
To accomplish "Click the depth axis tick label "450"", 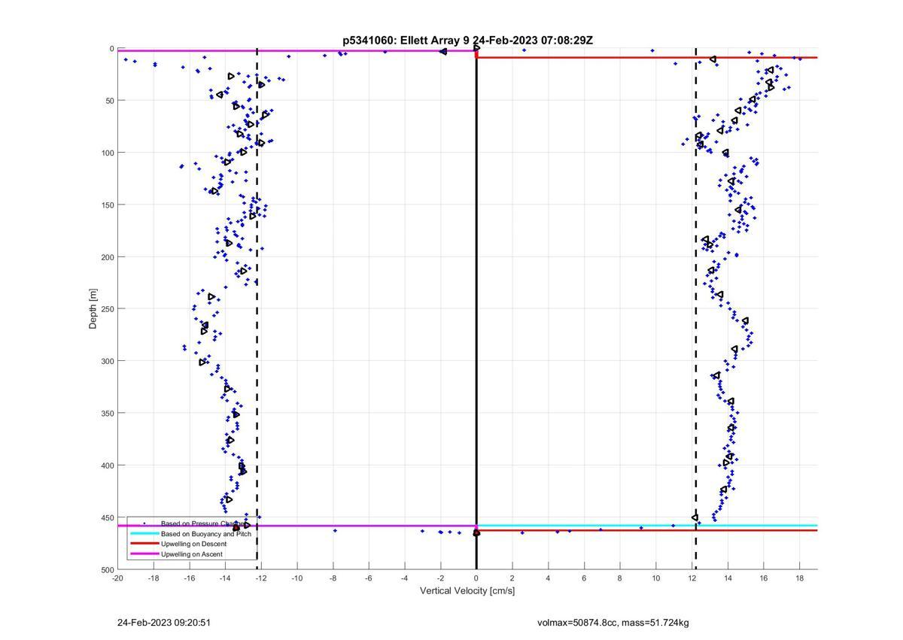I will point(107,517).
